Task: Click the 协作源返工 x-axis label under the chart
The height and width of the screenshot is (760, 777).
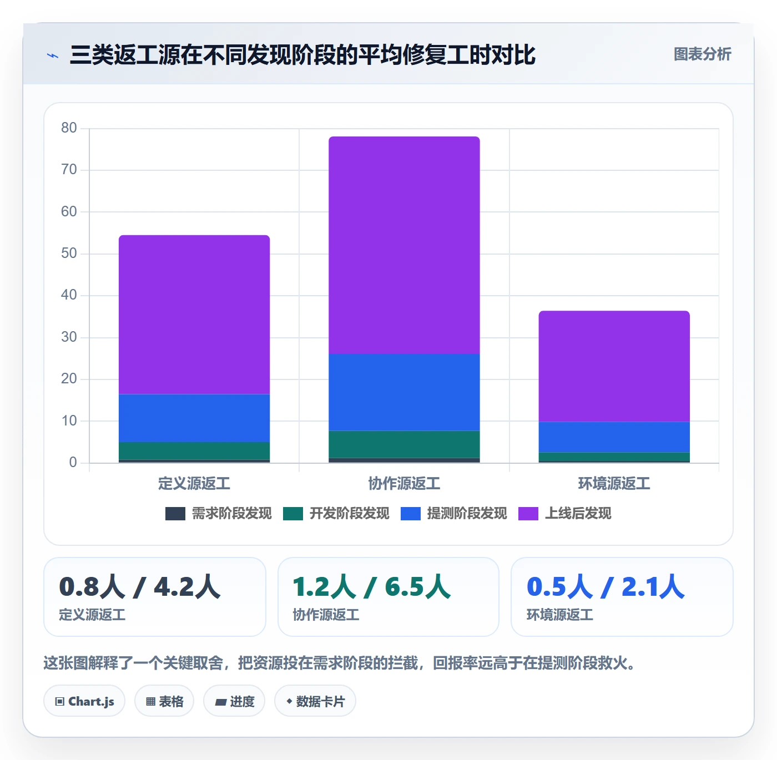Action: (x=404, y=484)
